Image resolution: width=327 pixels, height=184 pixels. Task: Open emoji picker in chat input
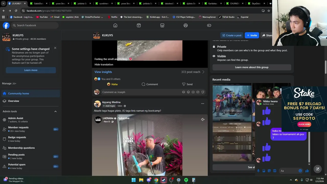tap(300, 171)
